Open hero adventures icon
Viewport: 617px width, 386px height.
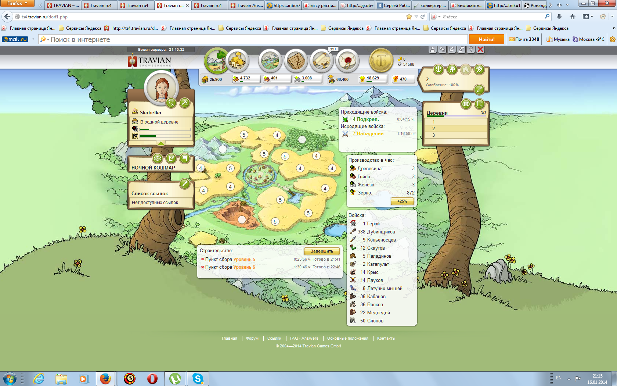pyautogui.click(x=171, y=103)
